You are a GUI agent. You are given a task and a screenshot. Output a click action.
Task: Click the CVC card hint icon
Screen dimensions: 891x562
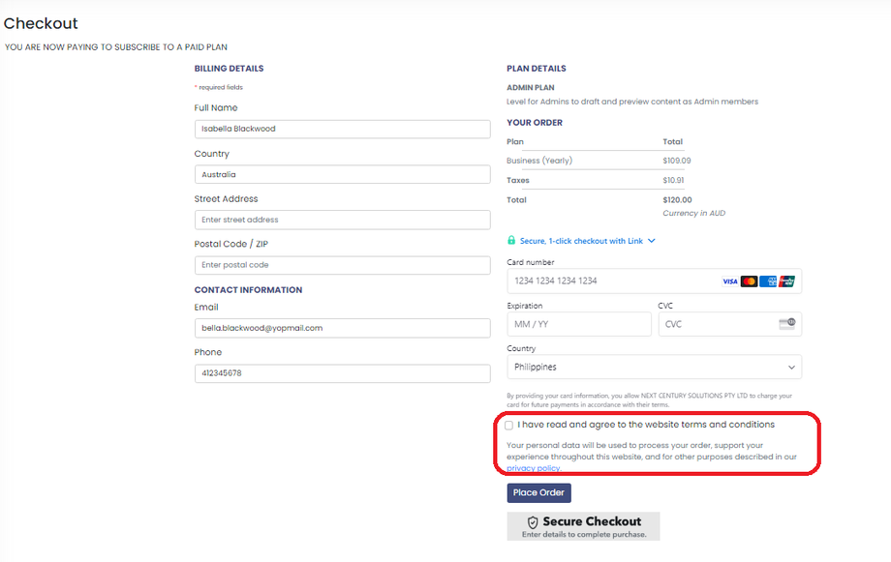786,323
